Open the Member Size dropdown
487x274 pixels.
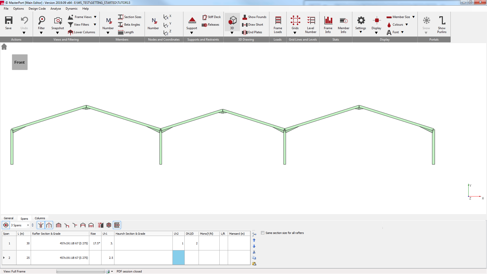click(413, 17)
